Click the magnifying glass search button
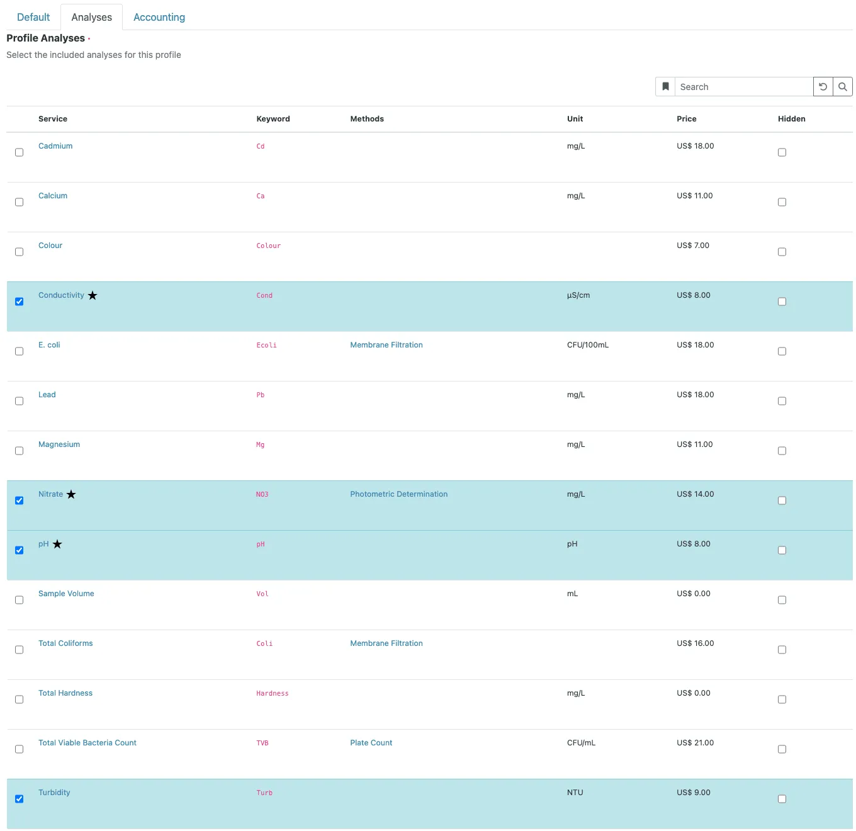 pos(843,87)
